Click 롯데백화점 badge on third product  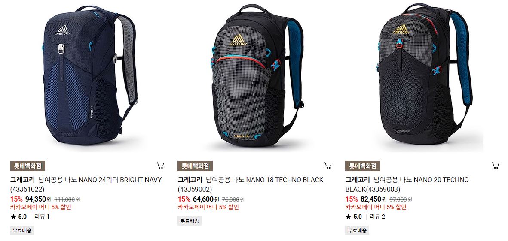pyautogui.click(x=363, y=166)
